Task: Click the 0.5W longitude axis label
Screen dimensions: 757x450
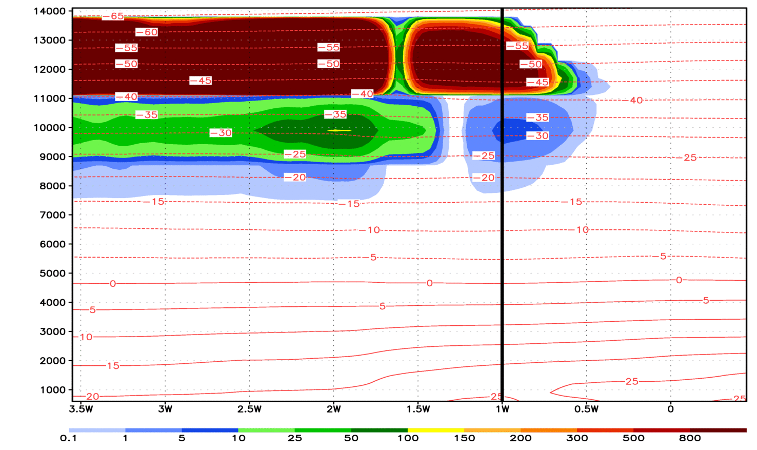Action: pyautogui.click(x=586, y=409)
